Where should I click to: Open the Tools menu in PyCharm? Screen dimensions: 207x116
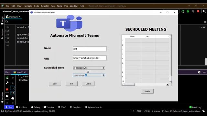pos(59,6)
